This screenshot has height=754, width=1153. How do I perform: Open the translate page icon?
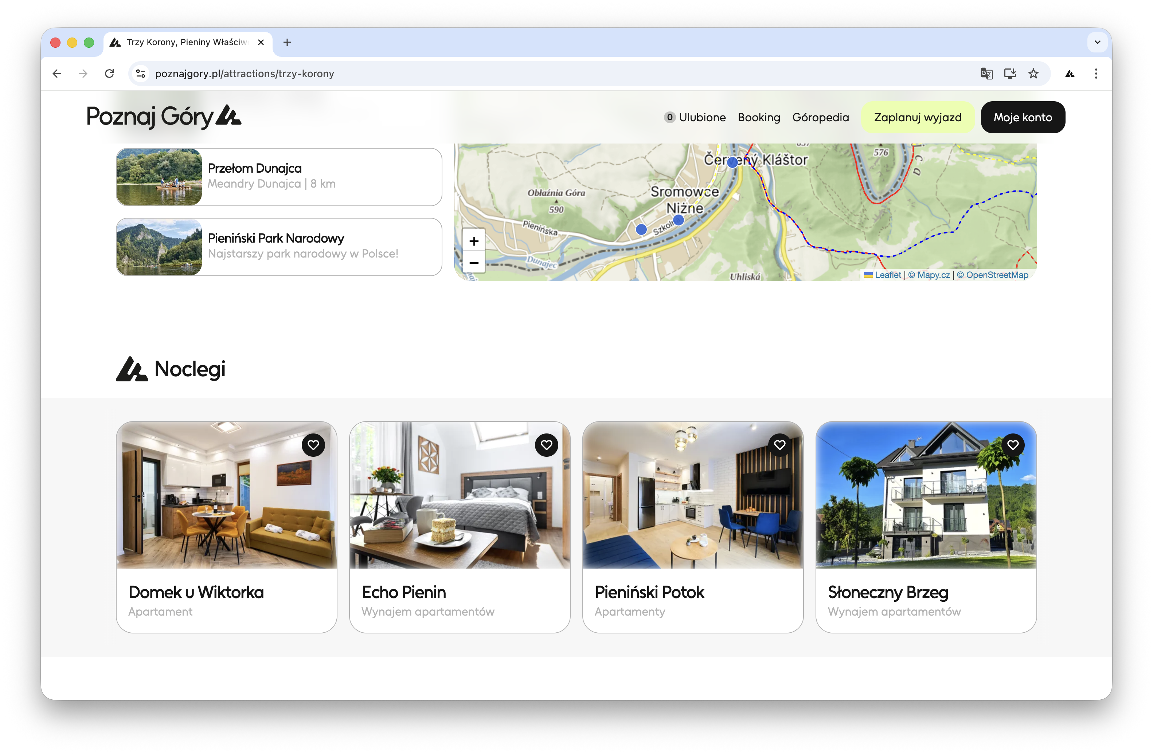tap(986, 74)
